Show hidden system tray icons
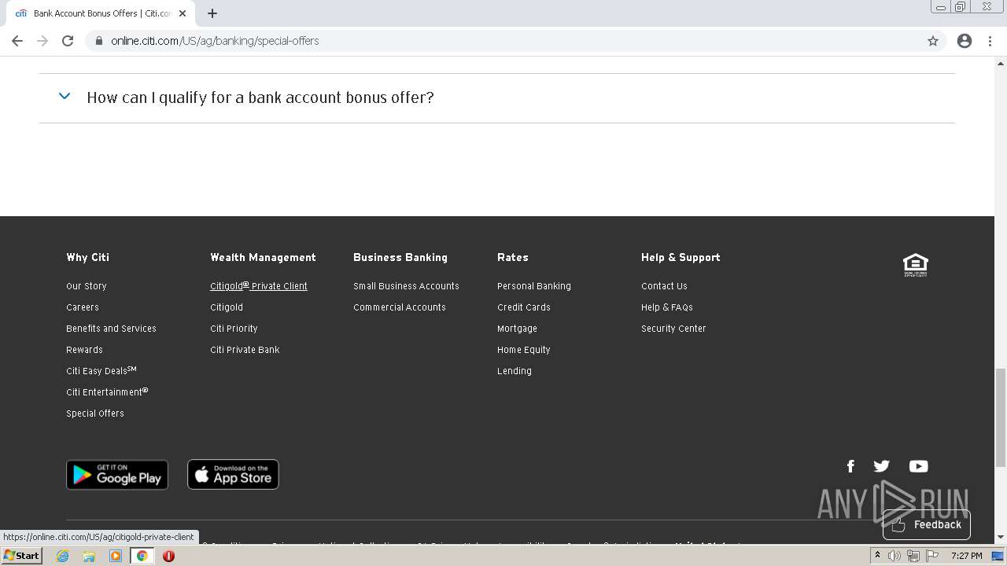The width and height of the screenshot is (1007, 566). coord(877,556)
